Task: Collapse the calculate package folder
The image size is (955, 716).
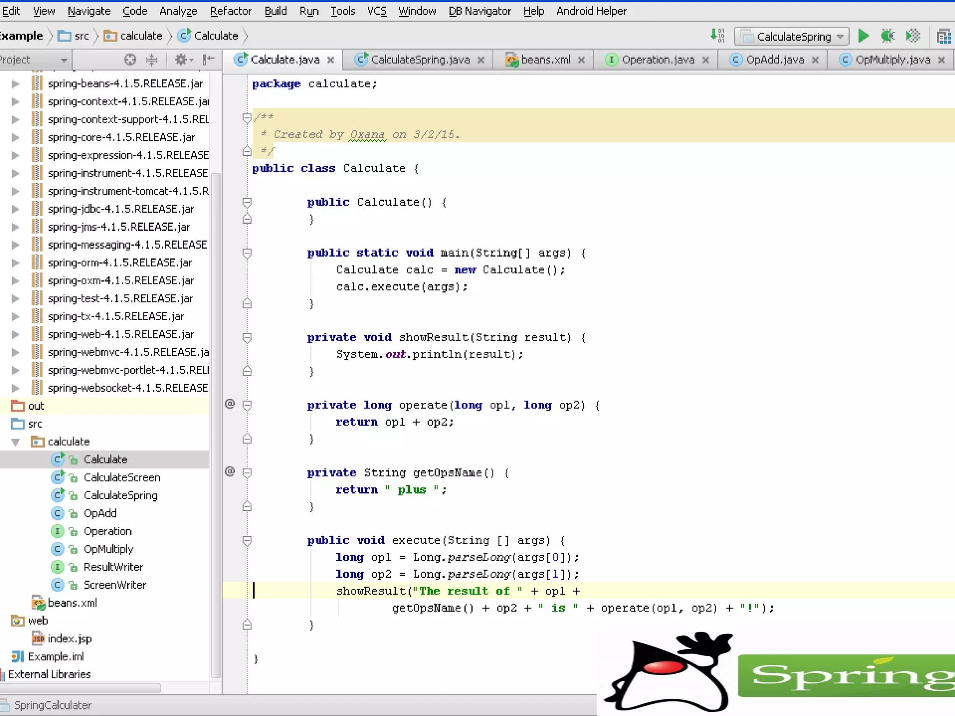Action: [15, 441]
